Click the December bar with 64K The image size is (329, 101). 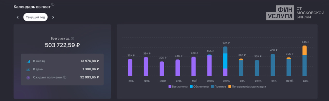(305, 61)
